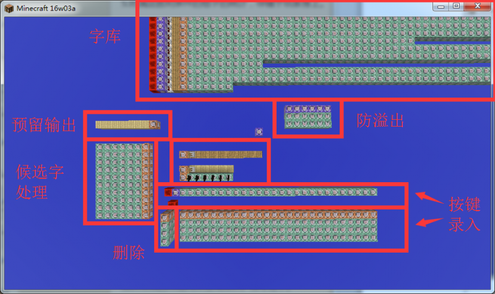
Task: Click the command block capping the top plank strip
Action: 153,125
